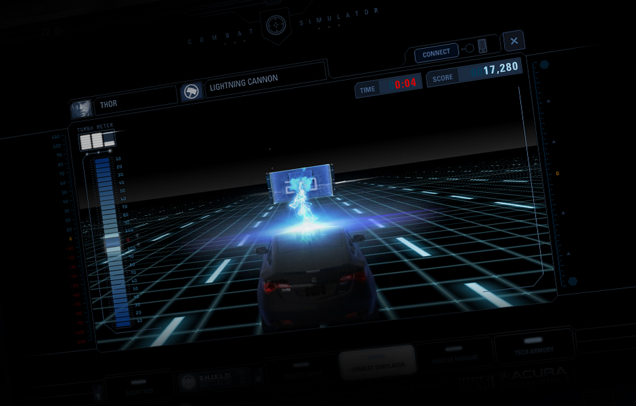Image resolution: width=636 pixels, height=406 pixels.
Task: Click the Marvel logo
Action: tap(476, 383)
